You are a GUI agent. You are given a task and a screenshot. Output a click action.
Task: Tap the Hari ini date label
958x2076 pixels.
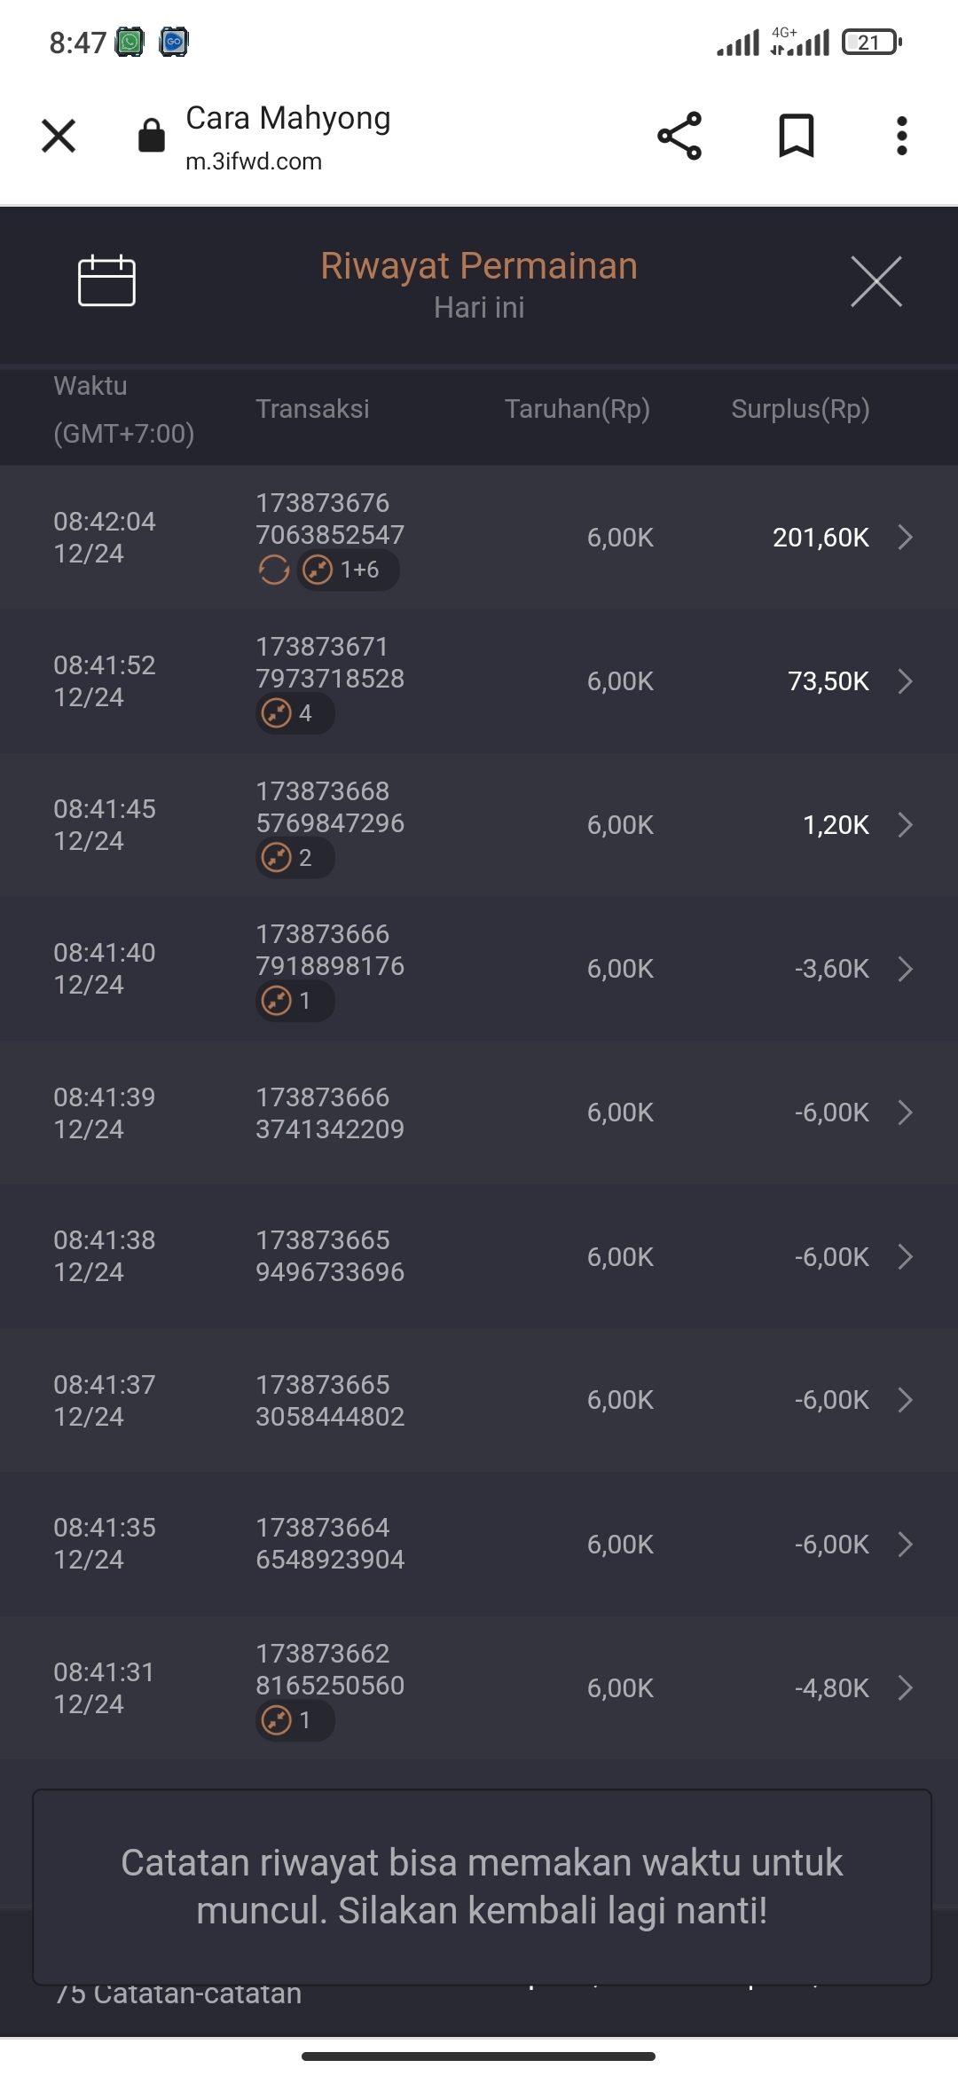479,308
